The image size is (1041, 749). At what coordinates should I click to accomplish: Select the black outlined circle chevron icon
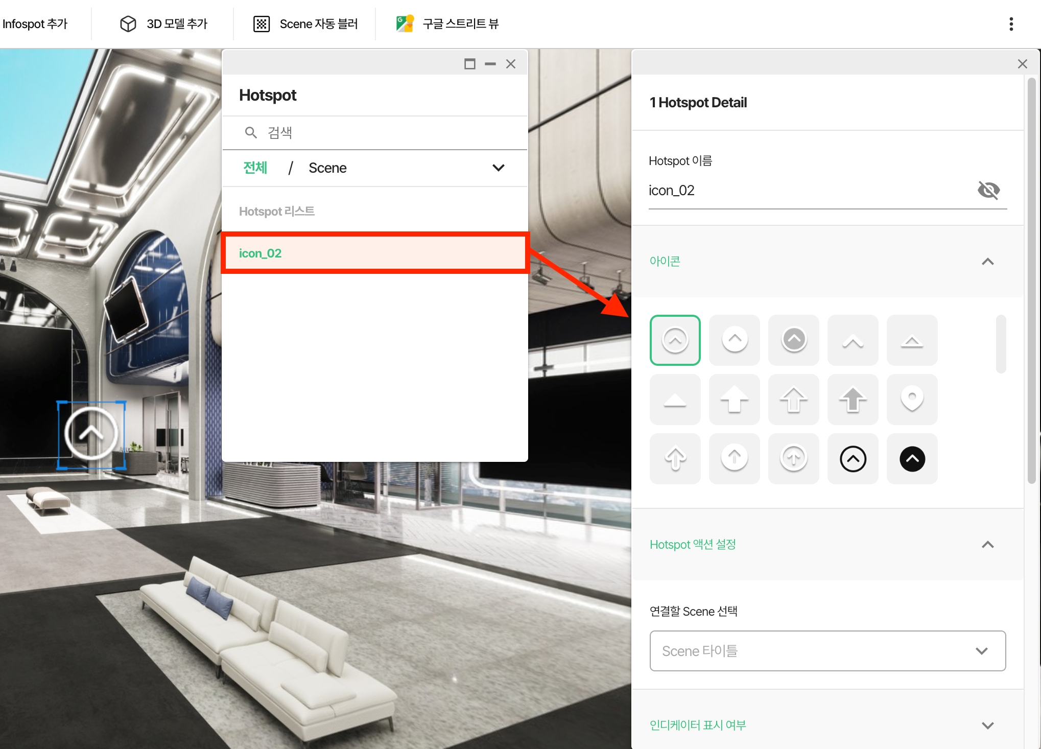tap(853, 458)
